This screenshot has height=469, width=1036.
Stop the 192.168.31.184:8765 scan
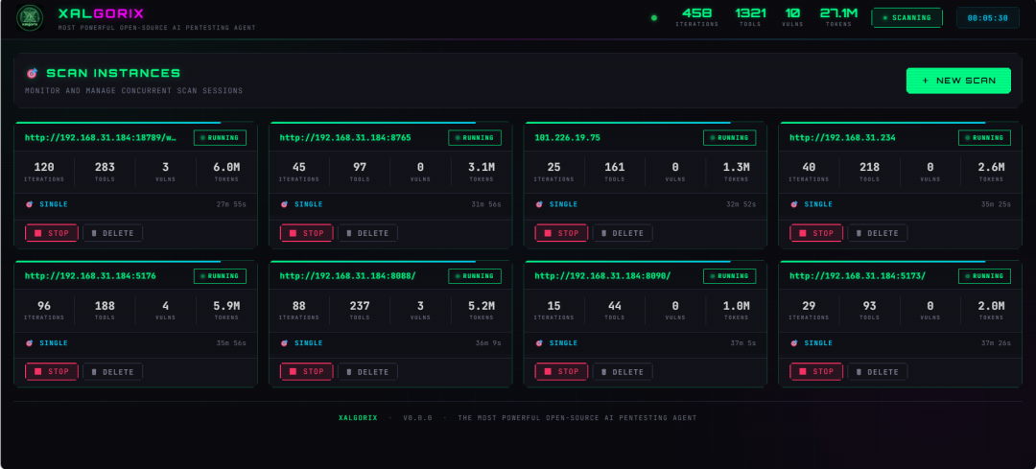tap(307, 233)
